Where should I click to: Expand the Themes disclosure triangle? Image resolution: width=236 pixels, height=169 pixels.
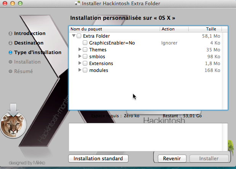80,49
